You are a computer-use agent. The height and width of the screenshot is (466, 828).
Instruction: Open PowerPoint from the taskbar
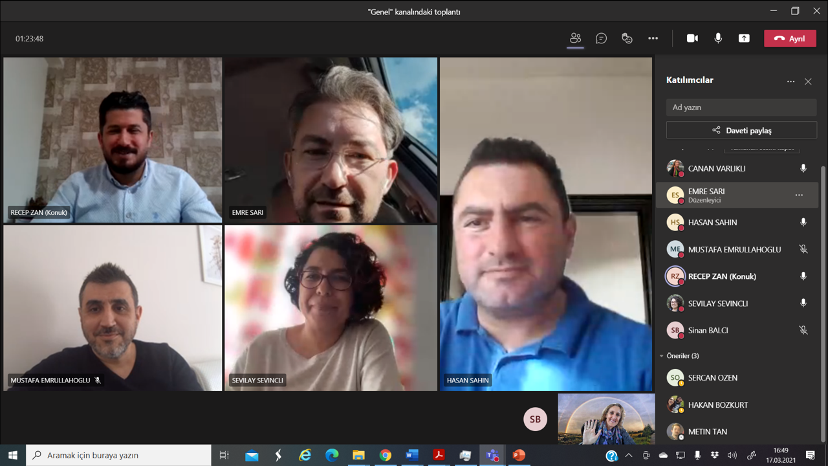[518, 455]
